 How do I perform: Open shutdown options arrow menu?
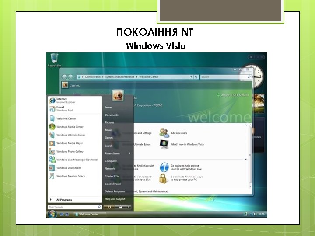point(129,207)
